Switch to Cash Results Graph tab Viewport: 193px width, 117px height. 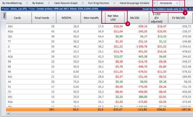[66, 3]
